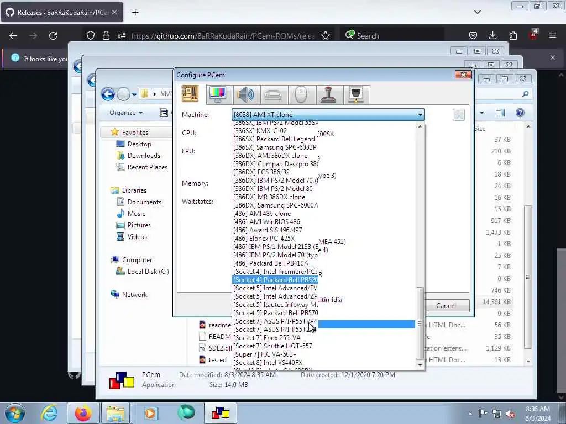This screenshot has height=424, width=566.
Task: Open the Sound tab speaker icon
Action: pyautogui.click(x=245, y=94)
